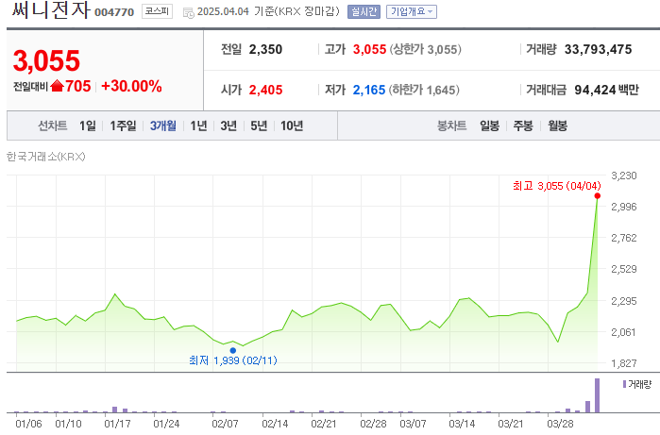Click the blue 최저 1,939 marker dot
The height and width of the screenshot is (435, 660).
233,350
